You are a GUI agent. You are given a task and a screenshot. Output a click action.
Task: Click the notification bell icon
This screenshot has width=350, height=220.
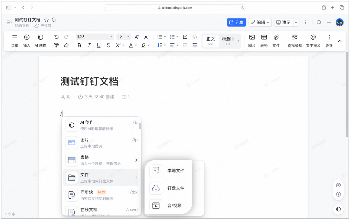54,20
